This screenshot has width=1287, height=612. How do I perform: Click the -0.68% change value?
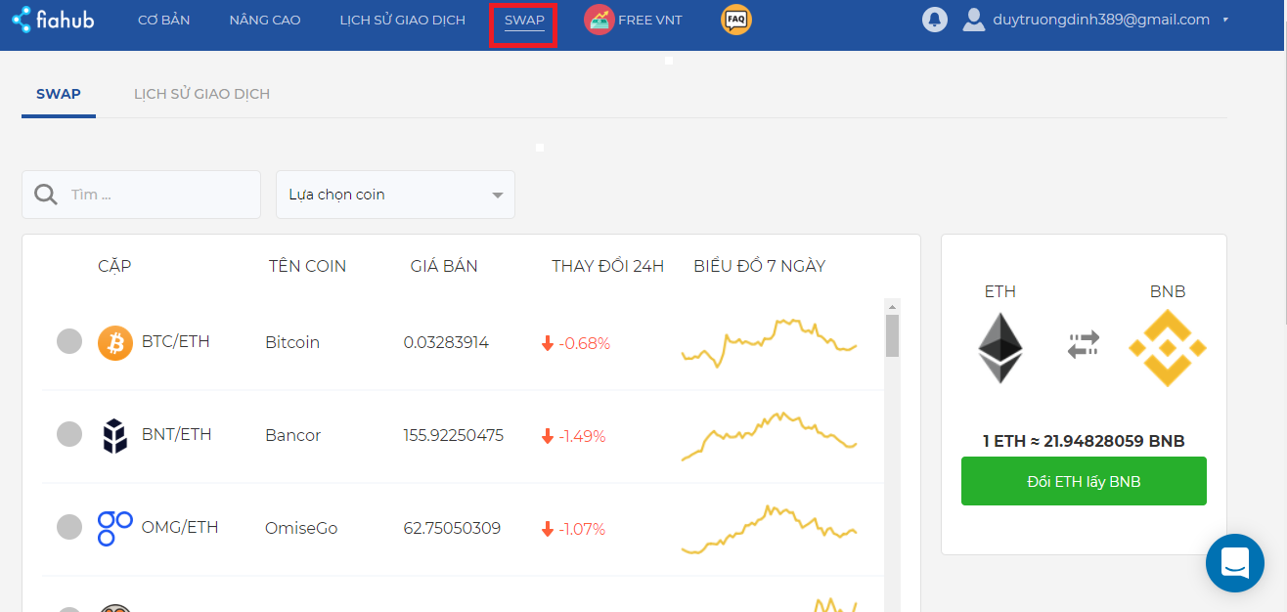(585, 343)
